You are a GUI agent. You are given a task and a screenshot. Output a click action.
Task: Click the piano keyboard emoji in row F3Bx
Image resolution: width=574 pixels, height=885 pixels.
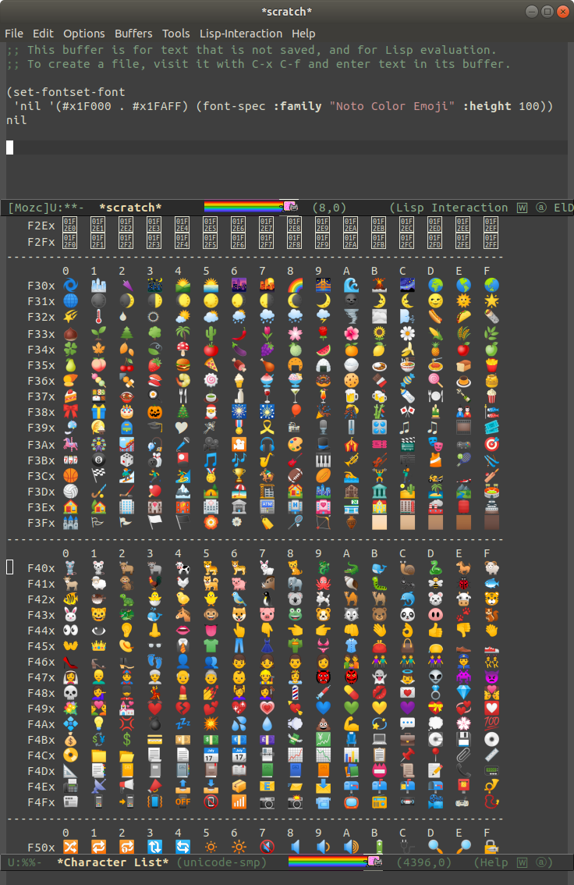pos(323,460)
